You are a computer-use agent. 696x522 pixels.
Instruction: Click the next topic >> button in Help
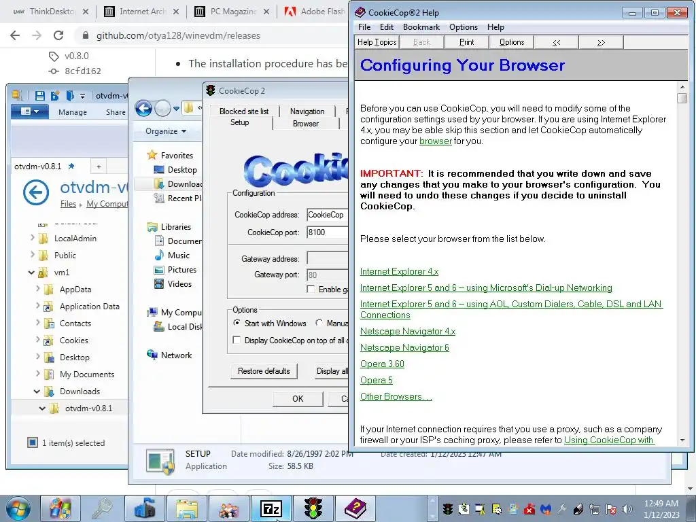coord(601,42)
